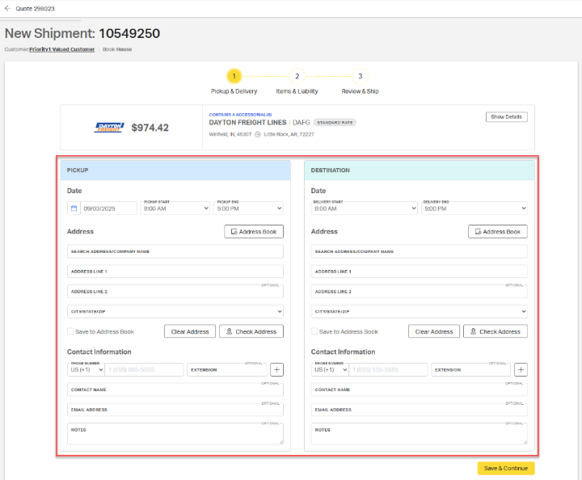Go to step 3 Review & Ship
582x480 pixels.
coord(360,76)
